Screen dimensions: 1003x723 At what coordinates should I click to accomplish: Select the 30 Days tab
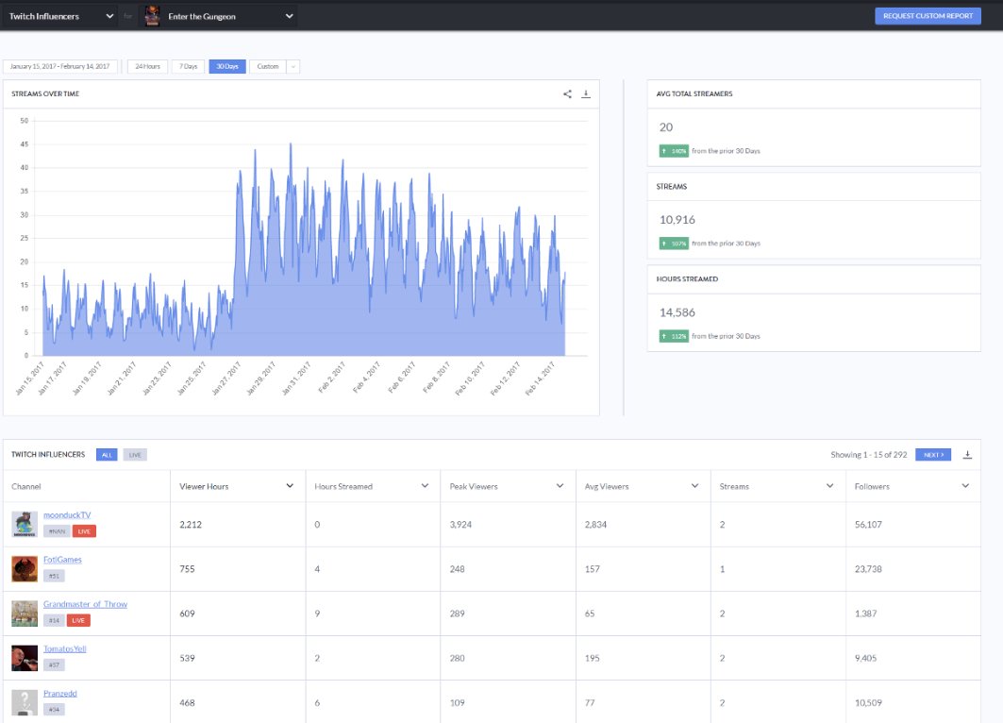pyautogui.click(x=227, y=66)
